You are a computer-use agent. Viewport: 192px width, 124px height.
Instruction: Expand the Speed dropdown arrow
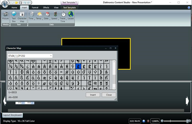click(58, 20)
